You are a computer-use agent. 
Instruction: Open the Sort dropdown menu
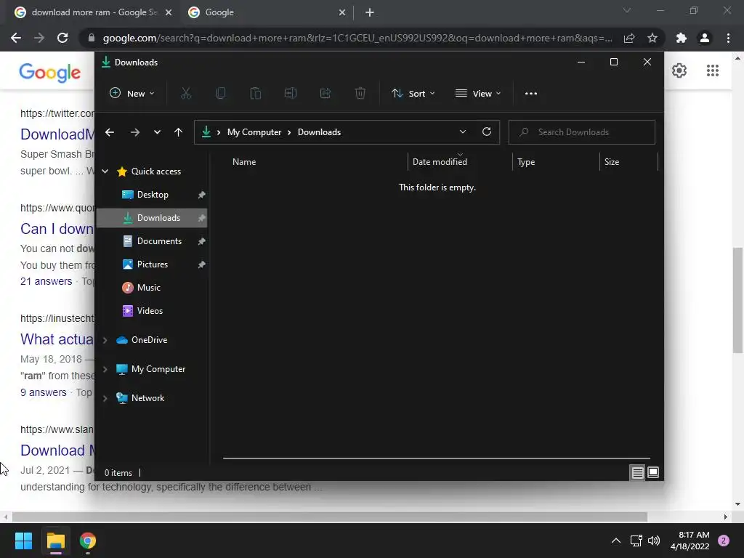[x=413, y=94]
